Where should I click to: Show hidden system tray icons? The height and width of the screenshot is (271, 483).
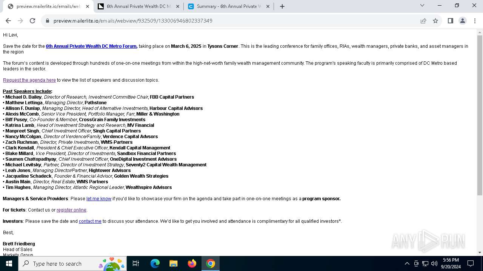[407, 263]
